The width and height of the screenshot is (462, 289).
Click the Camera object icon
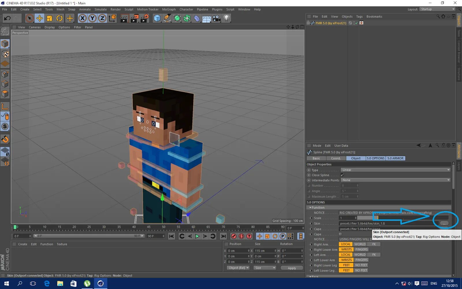(217, 18)
